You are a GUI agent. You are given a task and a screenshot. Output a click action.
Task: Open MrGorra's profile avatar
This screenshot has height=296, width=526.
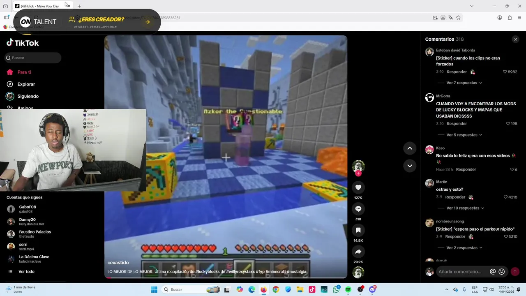[429, 97]
